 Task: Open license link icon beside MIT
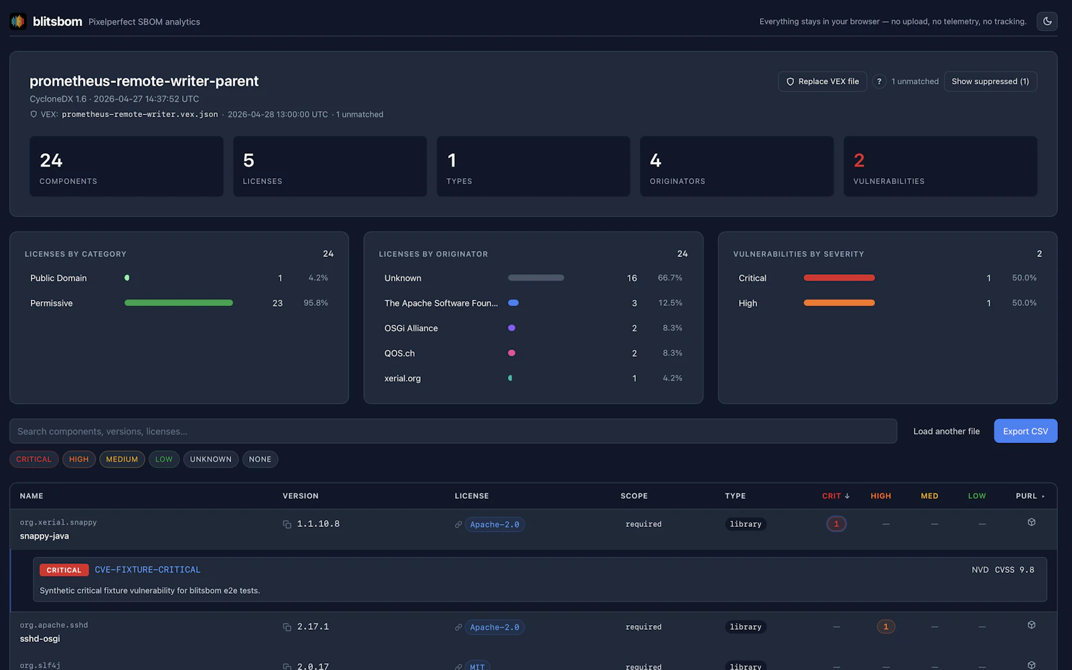click(458, 667)
